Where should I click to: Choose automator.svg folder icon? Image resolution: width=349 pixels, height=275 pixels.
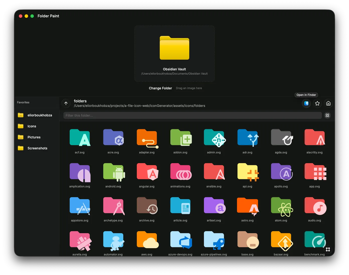(x=113, y=241)
